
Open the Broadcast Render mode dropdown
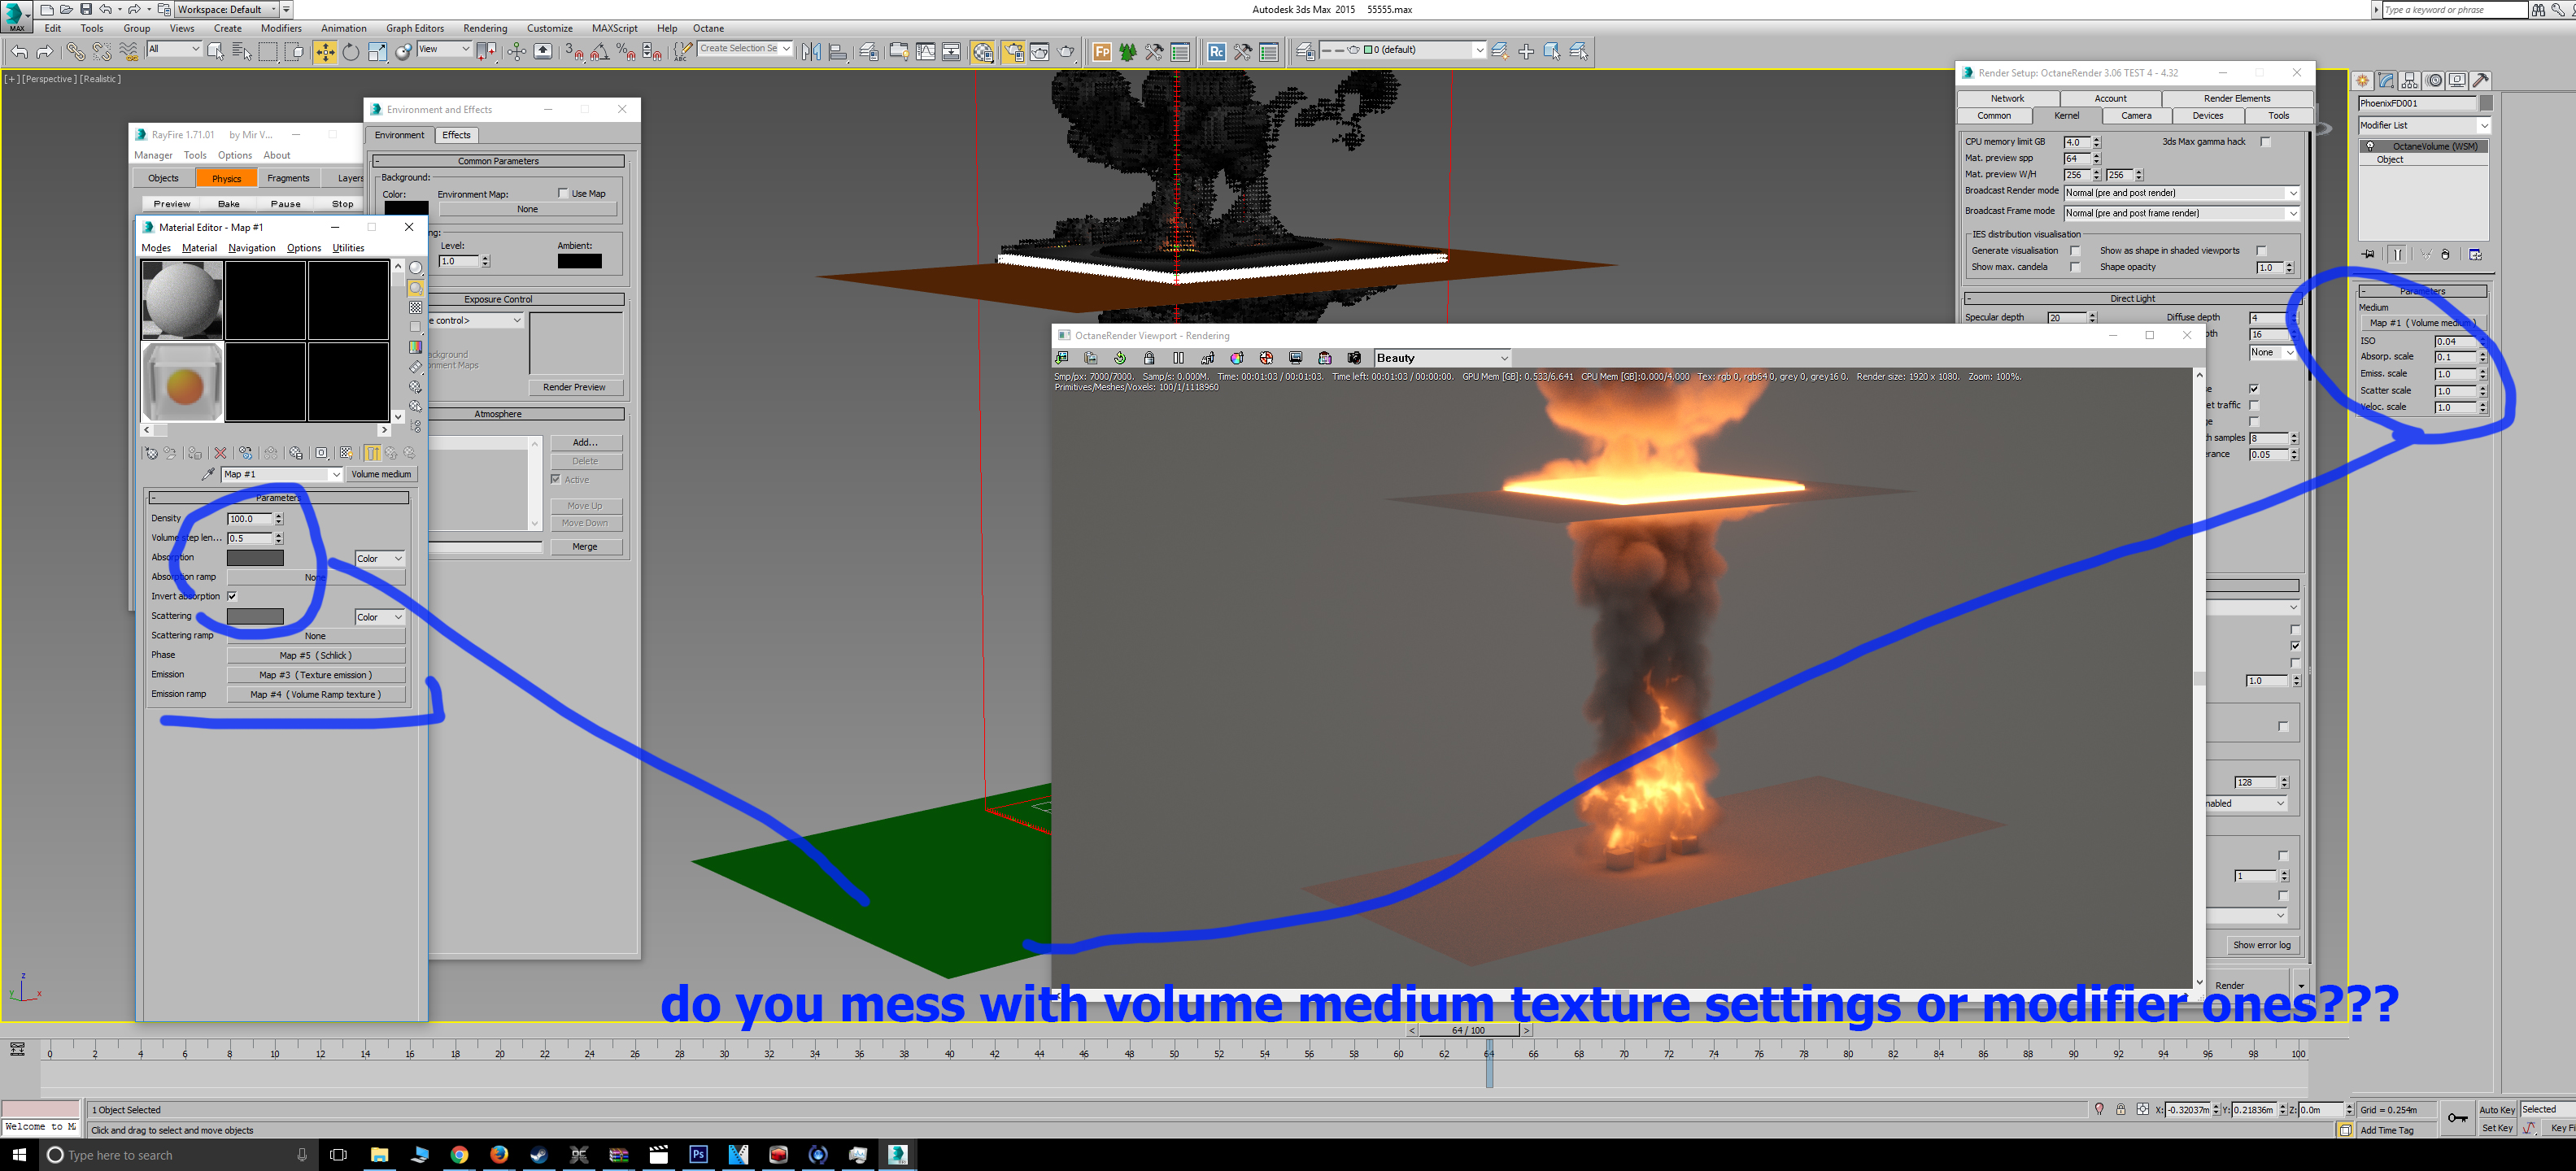pos(2181,193)
